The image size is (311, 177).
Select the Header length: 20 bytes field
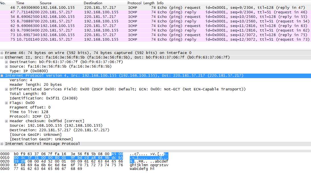(36, 85)
